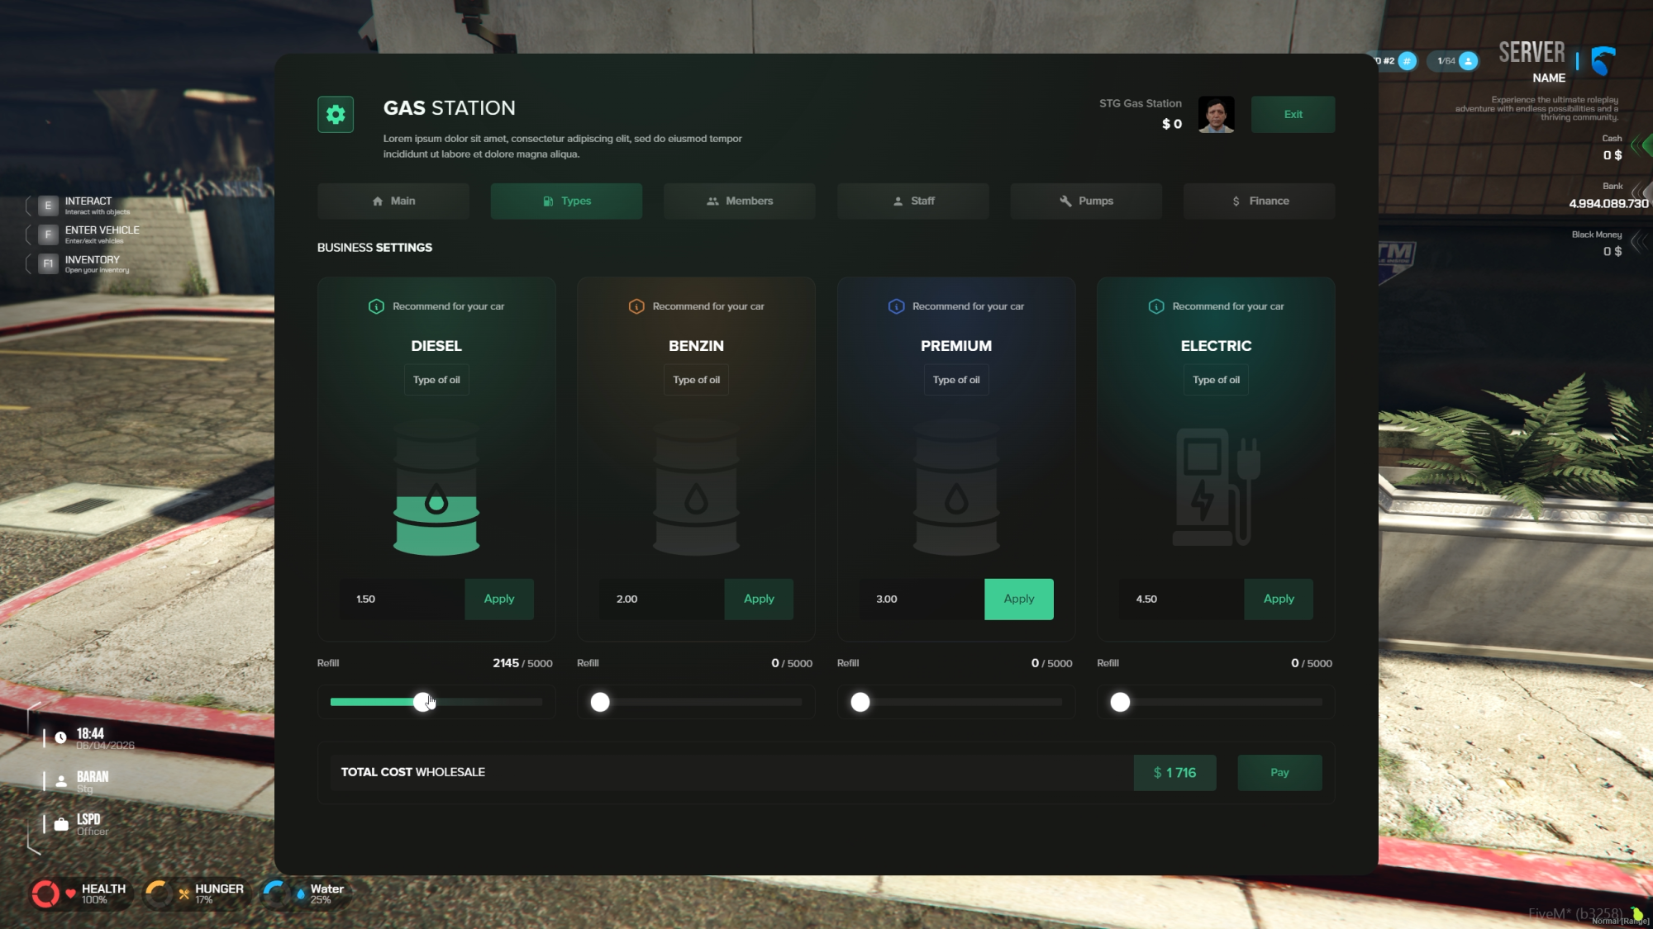Viewport: 1653px width, 929px height.
Task: Click the Benzin oil barrel icon
Action: [x=696, y=487]
